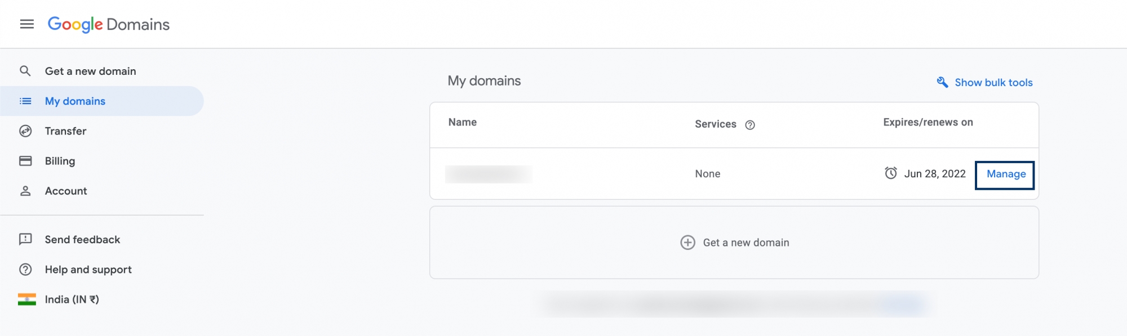Click the alarm clock icon beside Jun 28, 2022
This screenshot has width=1127, height=336.
tap(890, 173)
